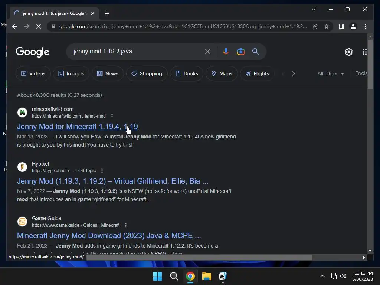Screen dimensions: 380x285
Task: Click the minecraftwild.com site favicon
Action: (22, 112)
